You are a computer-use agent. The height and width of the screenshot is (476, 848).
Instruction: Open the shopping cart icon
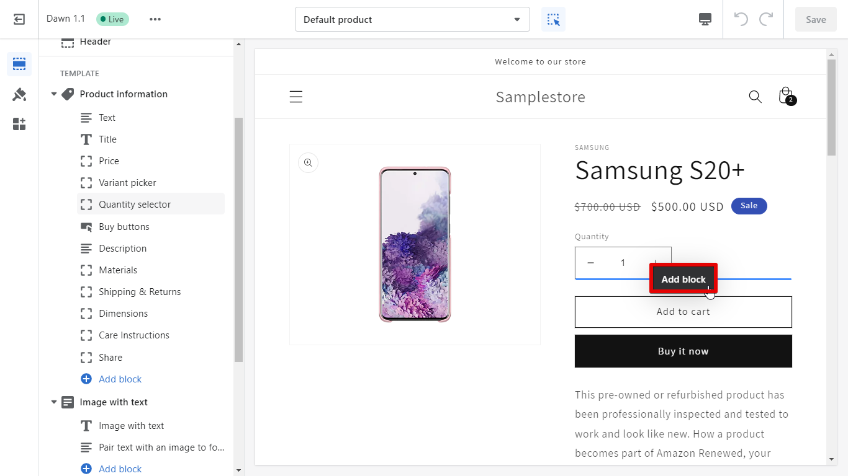pos(787,96)
